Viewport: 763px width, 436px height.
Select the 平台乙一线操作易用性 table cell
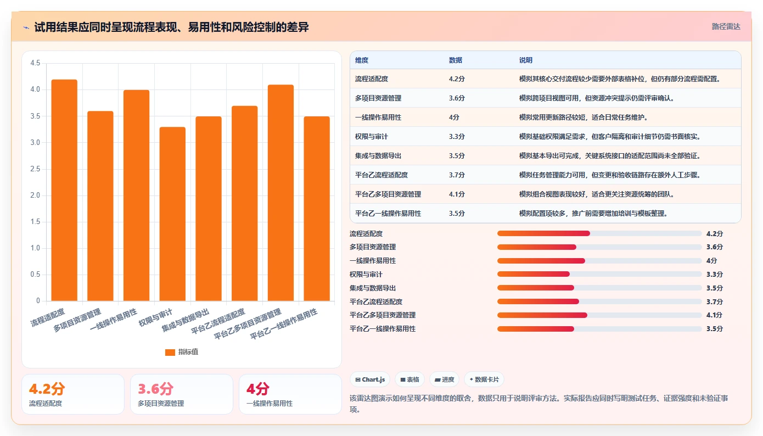397,213
